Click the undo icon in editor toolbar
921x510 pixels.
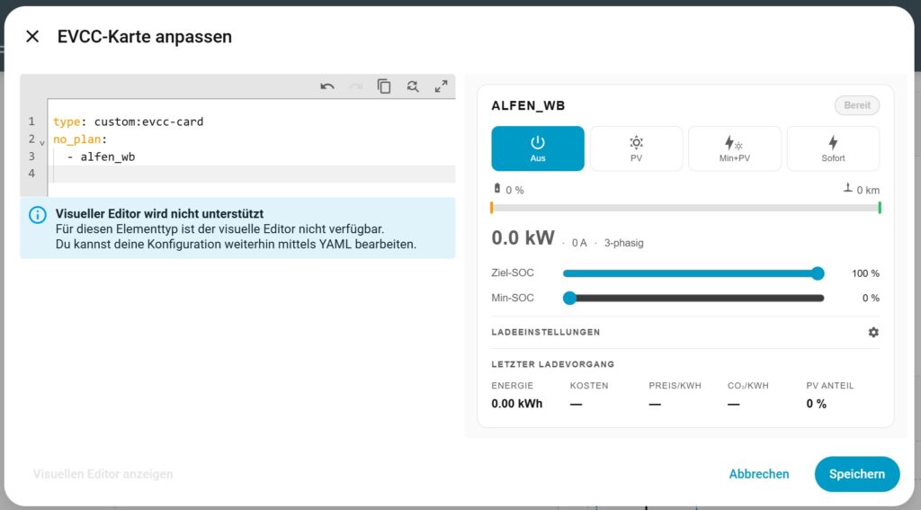[x=327, y=86]
